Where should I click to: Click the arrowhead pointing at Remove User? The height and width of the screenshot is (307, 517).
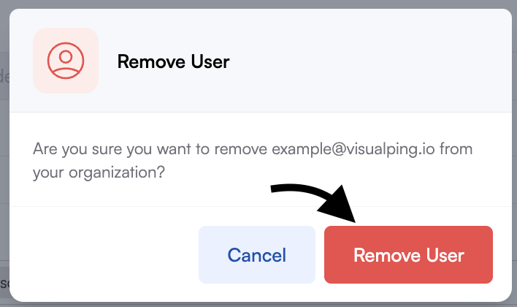(x=340, y=205)
